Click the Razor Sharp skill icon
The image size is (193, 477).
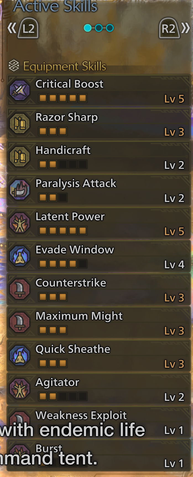pyautogui.click(x=20, y=123)
